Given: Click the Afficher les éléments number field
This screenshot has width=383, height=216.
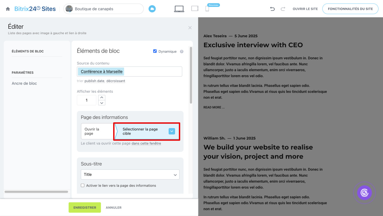Looking at the screenshot, I should (87, 100).
